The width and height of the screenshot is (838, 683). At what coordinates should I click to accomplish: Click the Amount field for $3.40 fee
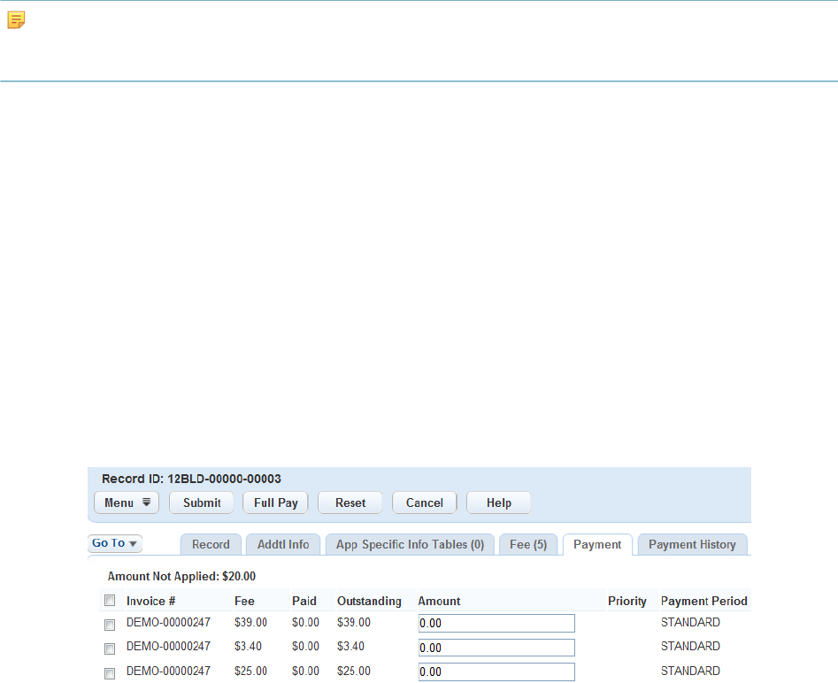pos(496,648)
